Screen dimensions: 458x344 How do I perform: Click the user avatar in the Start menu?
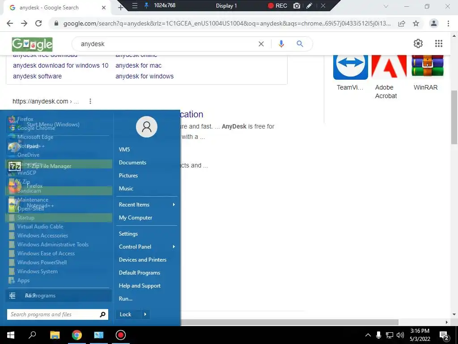(147, 127)
